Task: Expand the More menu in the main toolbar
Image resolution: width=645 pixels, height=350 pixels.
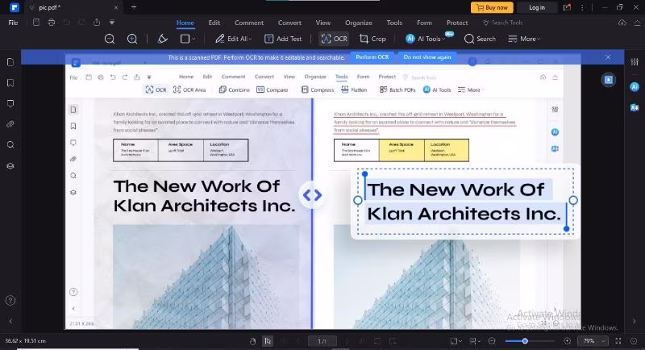Action: (x=524, y=39)
